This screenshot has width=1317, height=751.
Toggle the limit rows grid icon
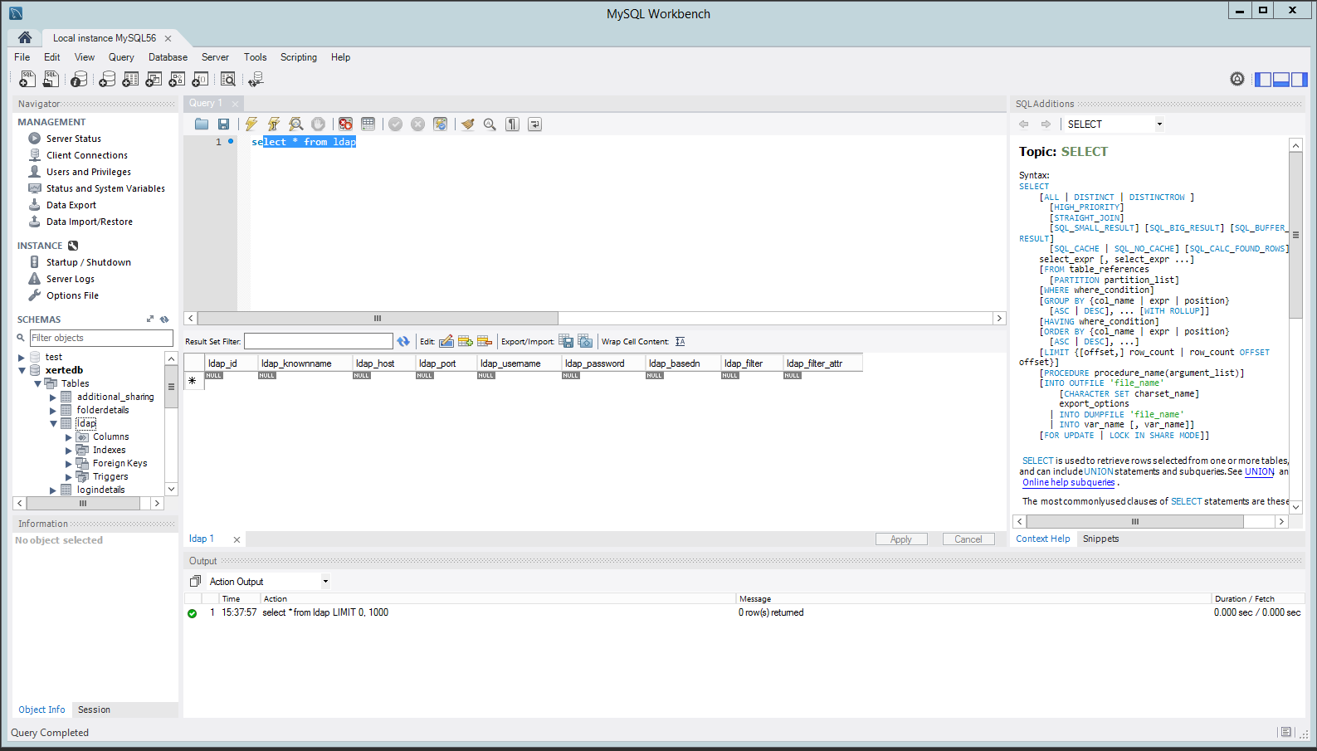368,124
